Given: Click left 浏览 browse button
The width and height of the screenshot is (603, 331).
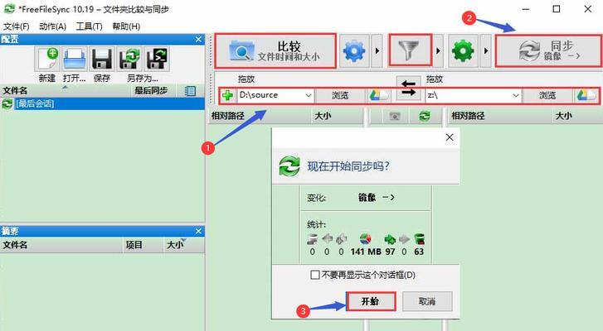Looking at the screenshot, I should point(340,95).
